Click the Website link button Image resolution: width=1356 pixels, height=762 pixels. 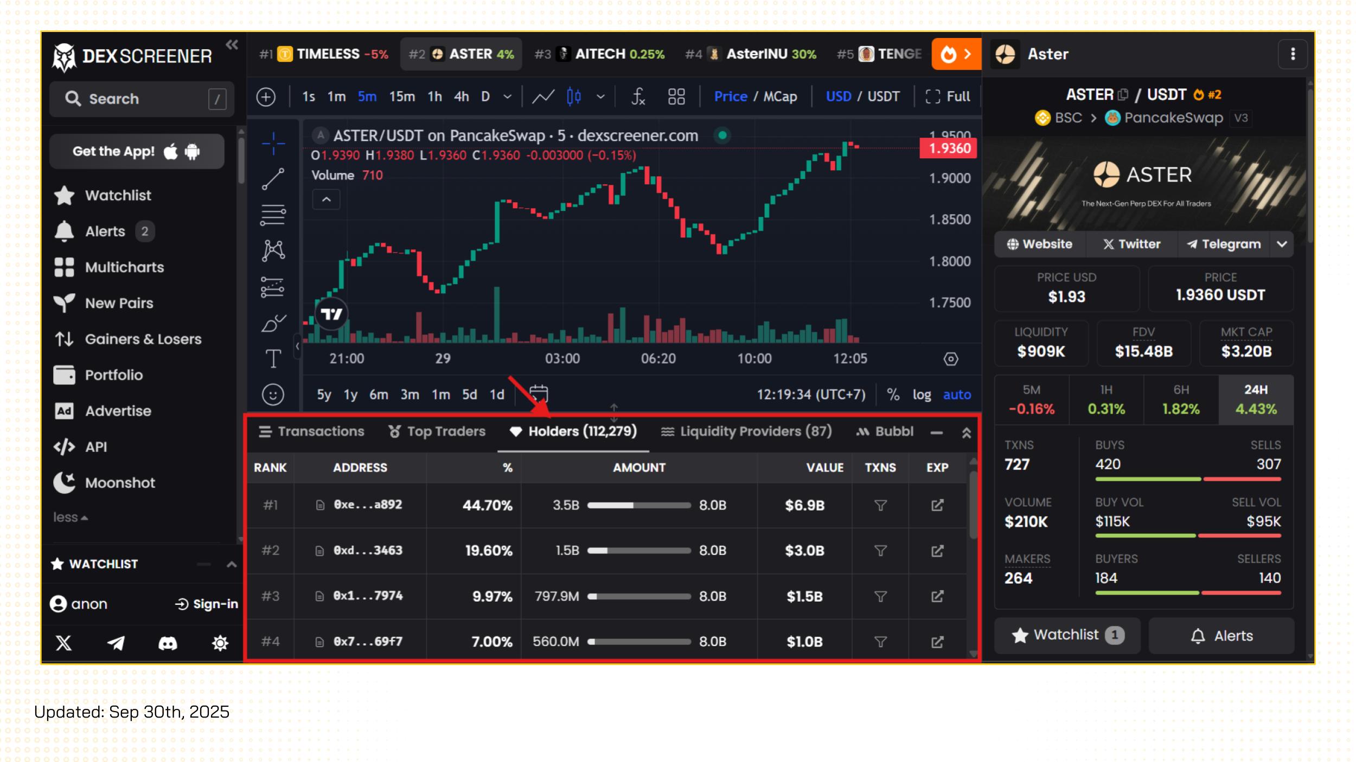coord(1039,244)
